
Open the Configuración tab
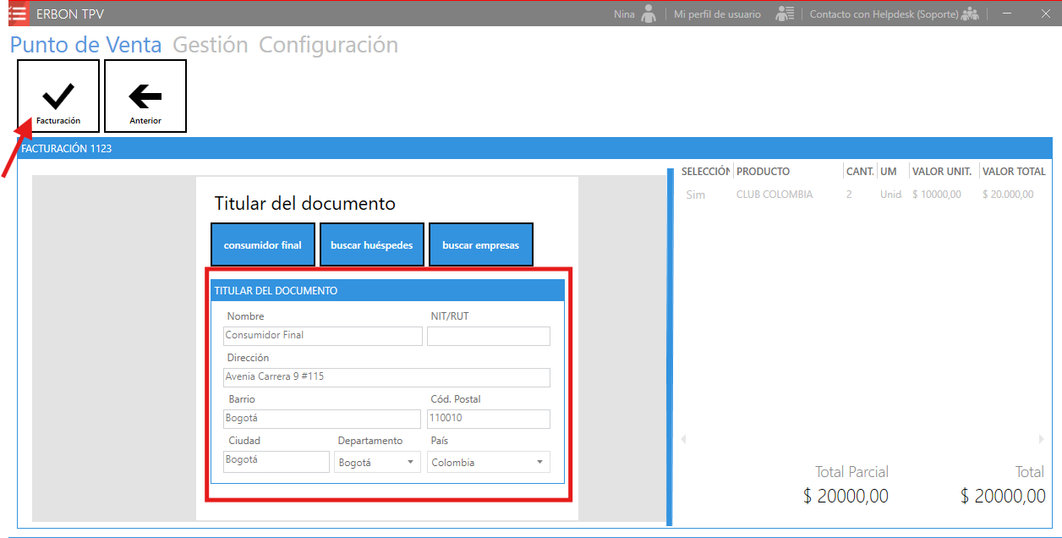tap(328, 45)
